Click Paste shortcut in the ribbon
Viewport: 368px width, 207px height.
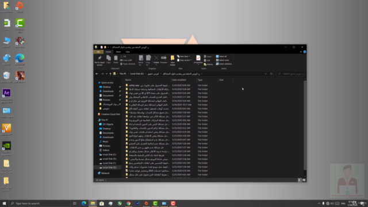[x=128, y=64]
